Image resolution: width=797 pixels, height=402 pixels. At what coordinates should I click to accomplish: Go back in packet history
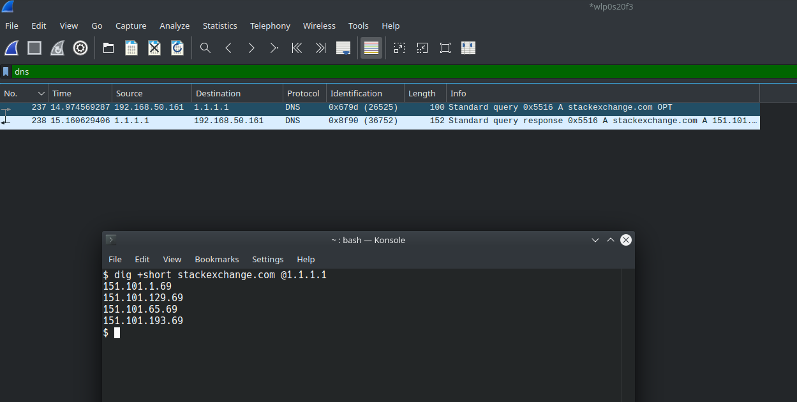[x=228, y=47]
